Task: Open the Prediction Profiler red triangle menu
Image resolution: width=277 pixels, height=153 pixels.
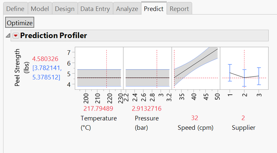Action: 16,36
